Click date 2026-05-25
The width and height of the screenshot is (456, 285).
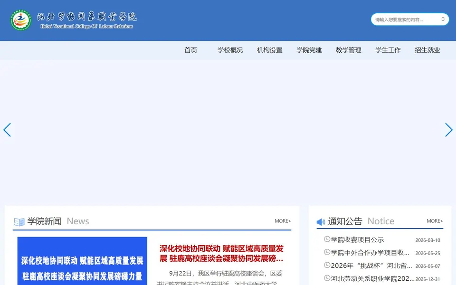tap(428, 253)
